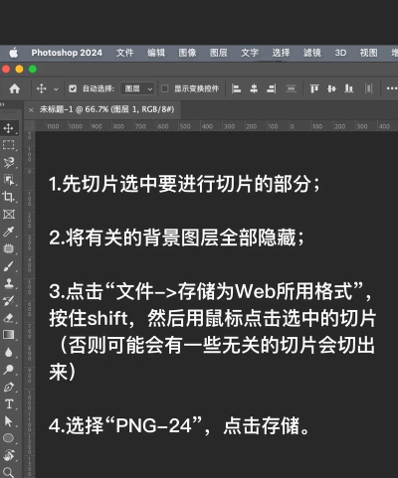398x478 pixels.
Task: Enable the 显示变换控件 checkbox
Action: 164,88
